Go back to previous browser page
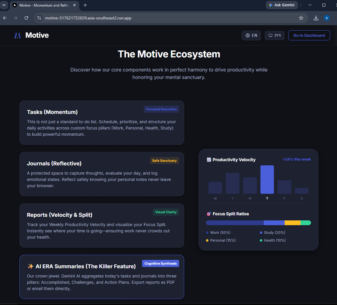This screenshot has height=305, width=337. pos(5,18)
